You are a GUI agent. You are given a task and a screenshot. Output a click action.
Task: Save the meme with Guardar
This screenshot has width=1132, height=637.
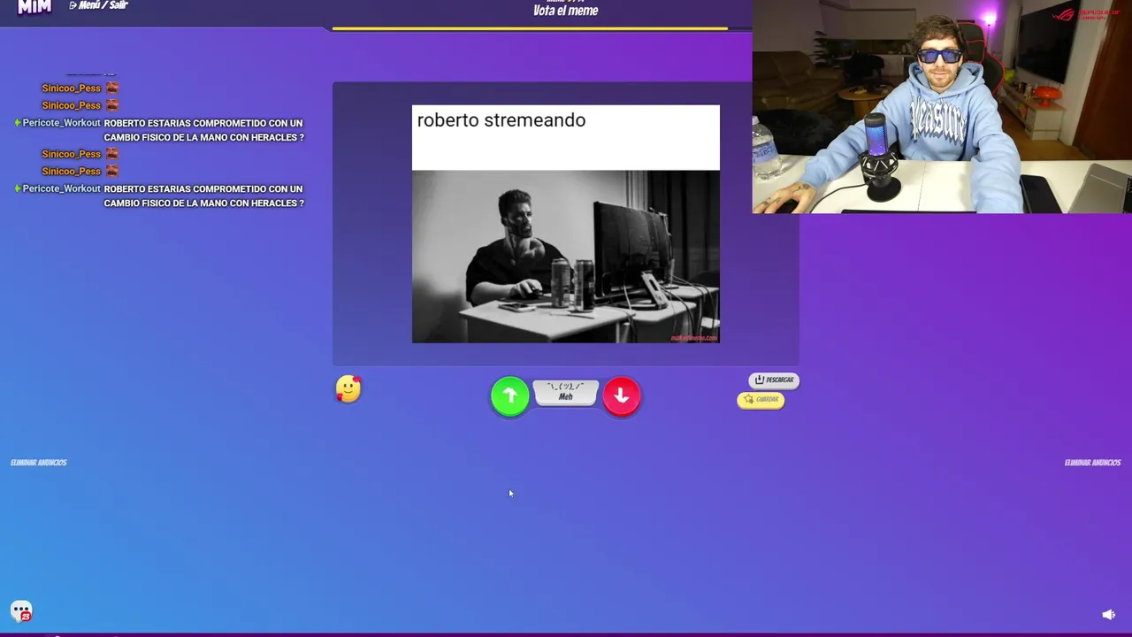tap(761, 400)
